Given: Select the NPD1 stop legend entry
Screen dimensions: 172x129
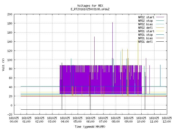Looking at the screenshot, I should tap(145, 35).
